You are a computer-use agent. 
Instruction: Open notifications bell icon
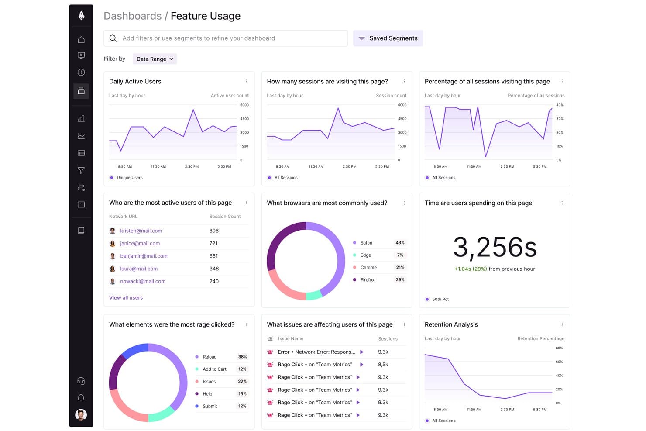(81, 398)
